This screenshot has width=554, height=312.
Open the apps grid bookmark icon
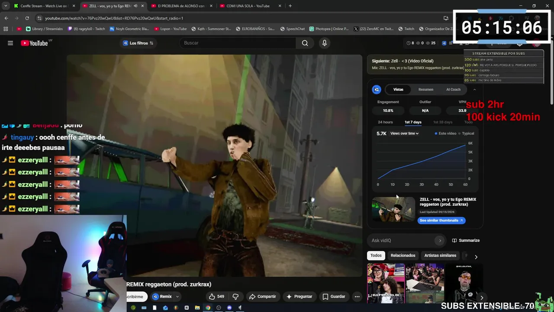point(6,29)
